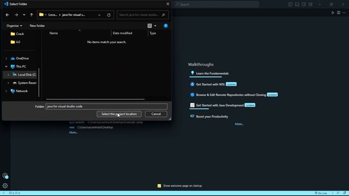Open the Organize menu
This screenshot has height=196, width=349.
pyautogui.click(x=14, y=26)
